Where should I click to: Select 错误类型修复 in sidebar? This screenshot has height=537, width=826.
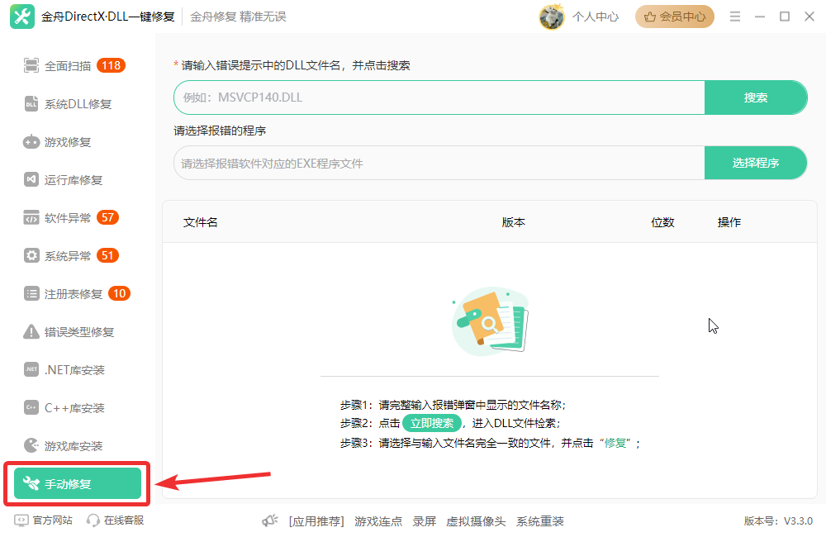(x=79, y=331)
